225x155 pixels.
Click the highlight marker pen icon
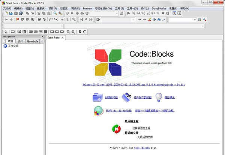149,20
